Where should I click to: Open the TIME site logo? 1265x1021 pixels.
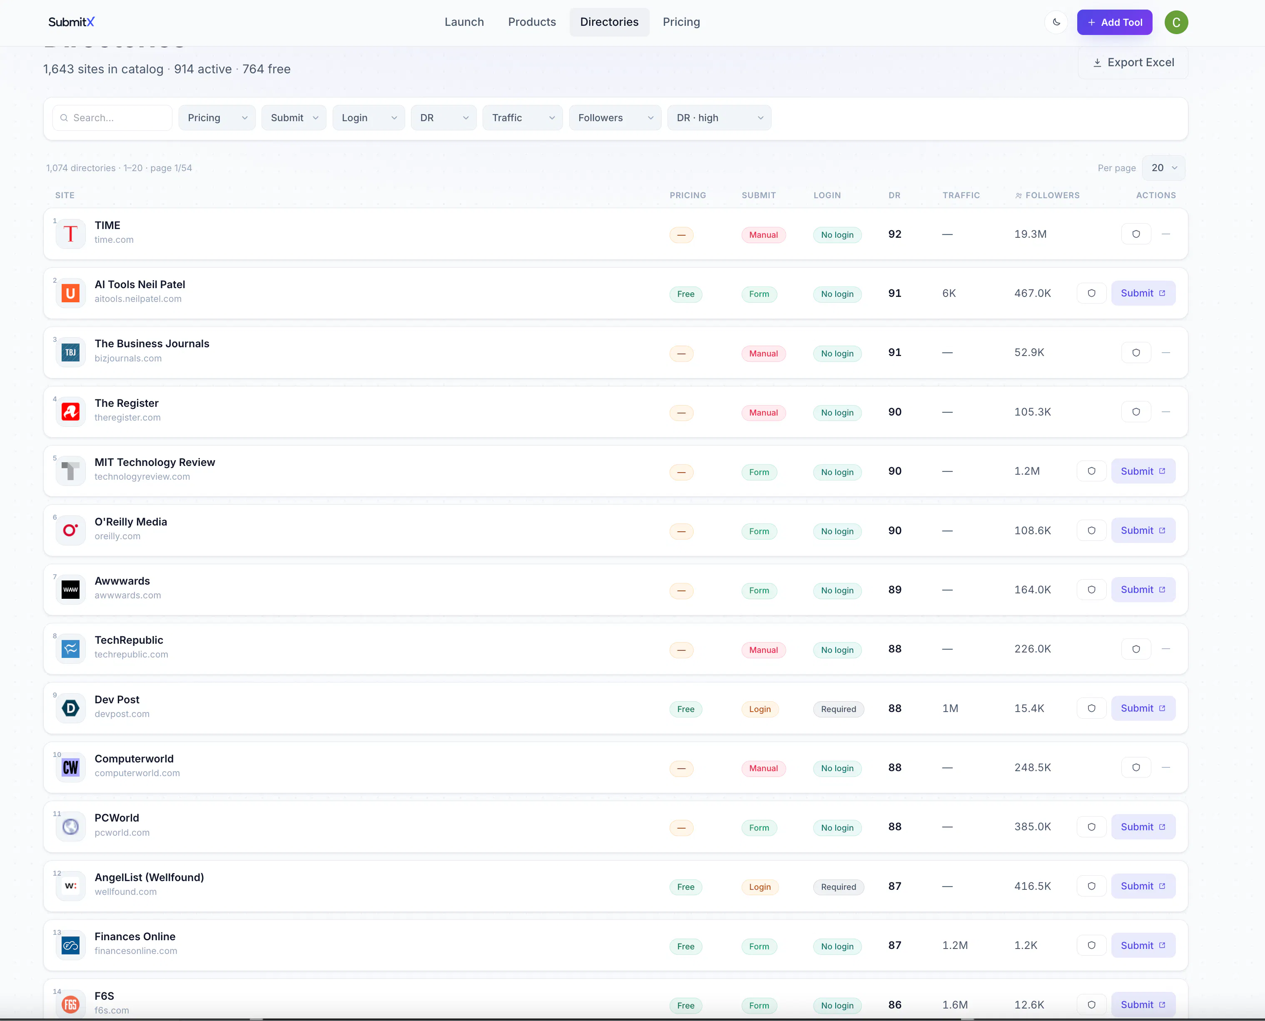[x=70, y=234]
